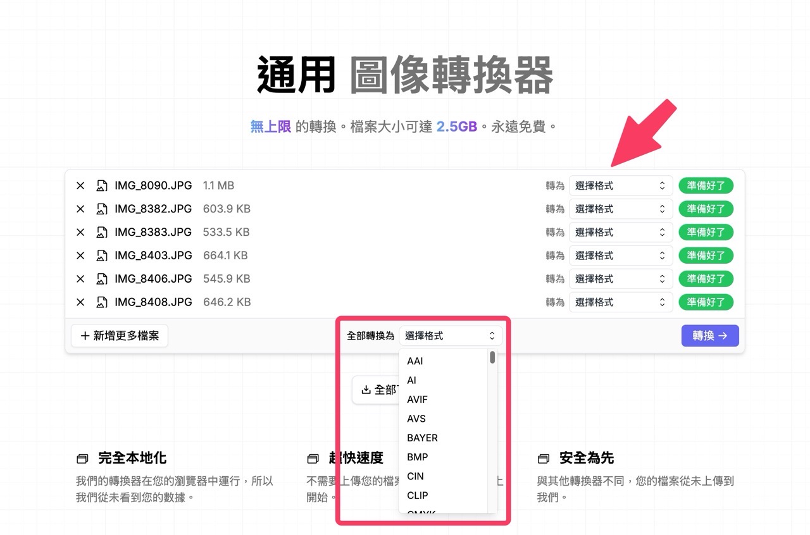This screenshot has width=810, height=535.
Task: Click the 準備好了 badge for IMG_8383.JPG
Action: point(706,232)
